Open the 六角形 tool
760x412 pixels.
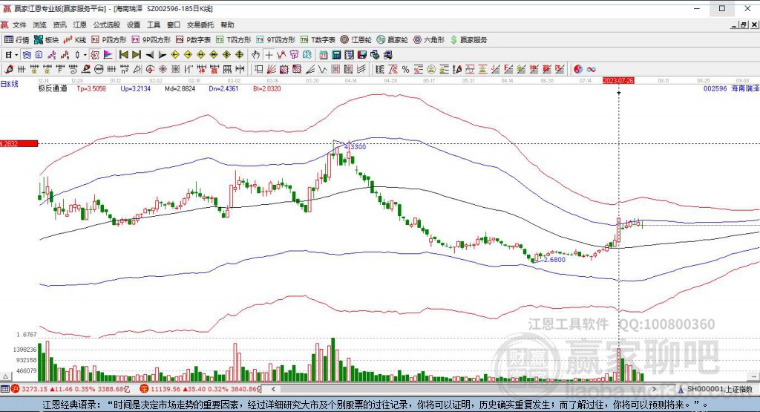click(428, 40)
